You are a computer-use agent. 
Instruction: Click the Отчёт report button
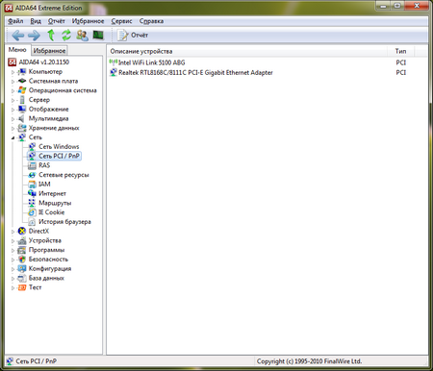pyautogui.click(x=132, y=36)
